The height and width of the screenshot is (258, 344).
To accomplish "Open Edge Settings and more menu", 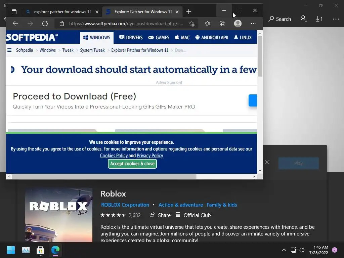I will [253, 24].
